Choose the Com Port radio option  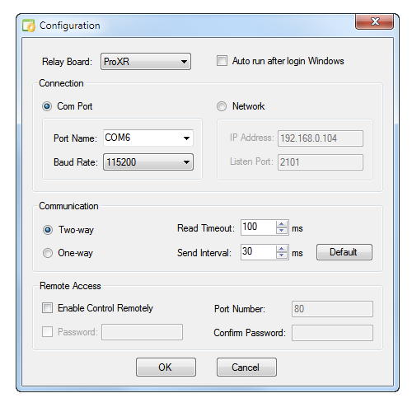click(x=47, y=106)
